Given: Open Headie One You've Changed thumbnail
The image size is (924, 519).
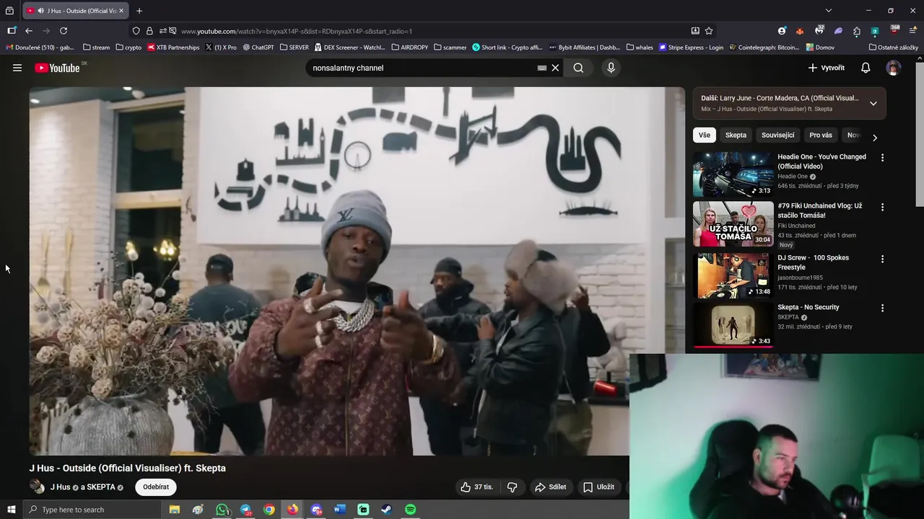Looking at the screenshot, I should [x=733, y=174].
